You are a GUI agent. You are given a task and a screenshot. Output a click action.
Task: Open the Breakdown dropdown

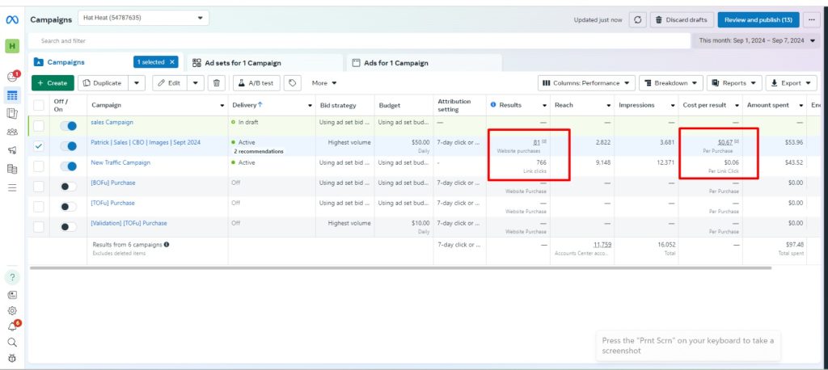click(x=670, y=83)
